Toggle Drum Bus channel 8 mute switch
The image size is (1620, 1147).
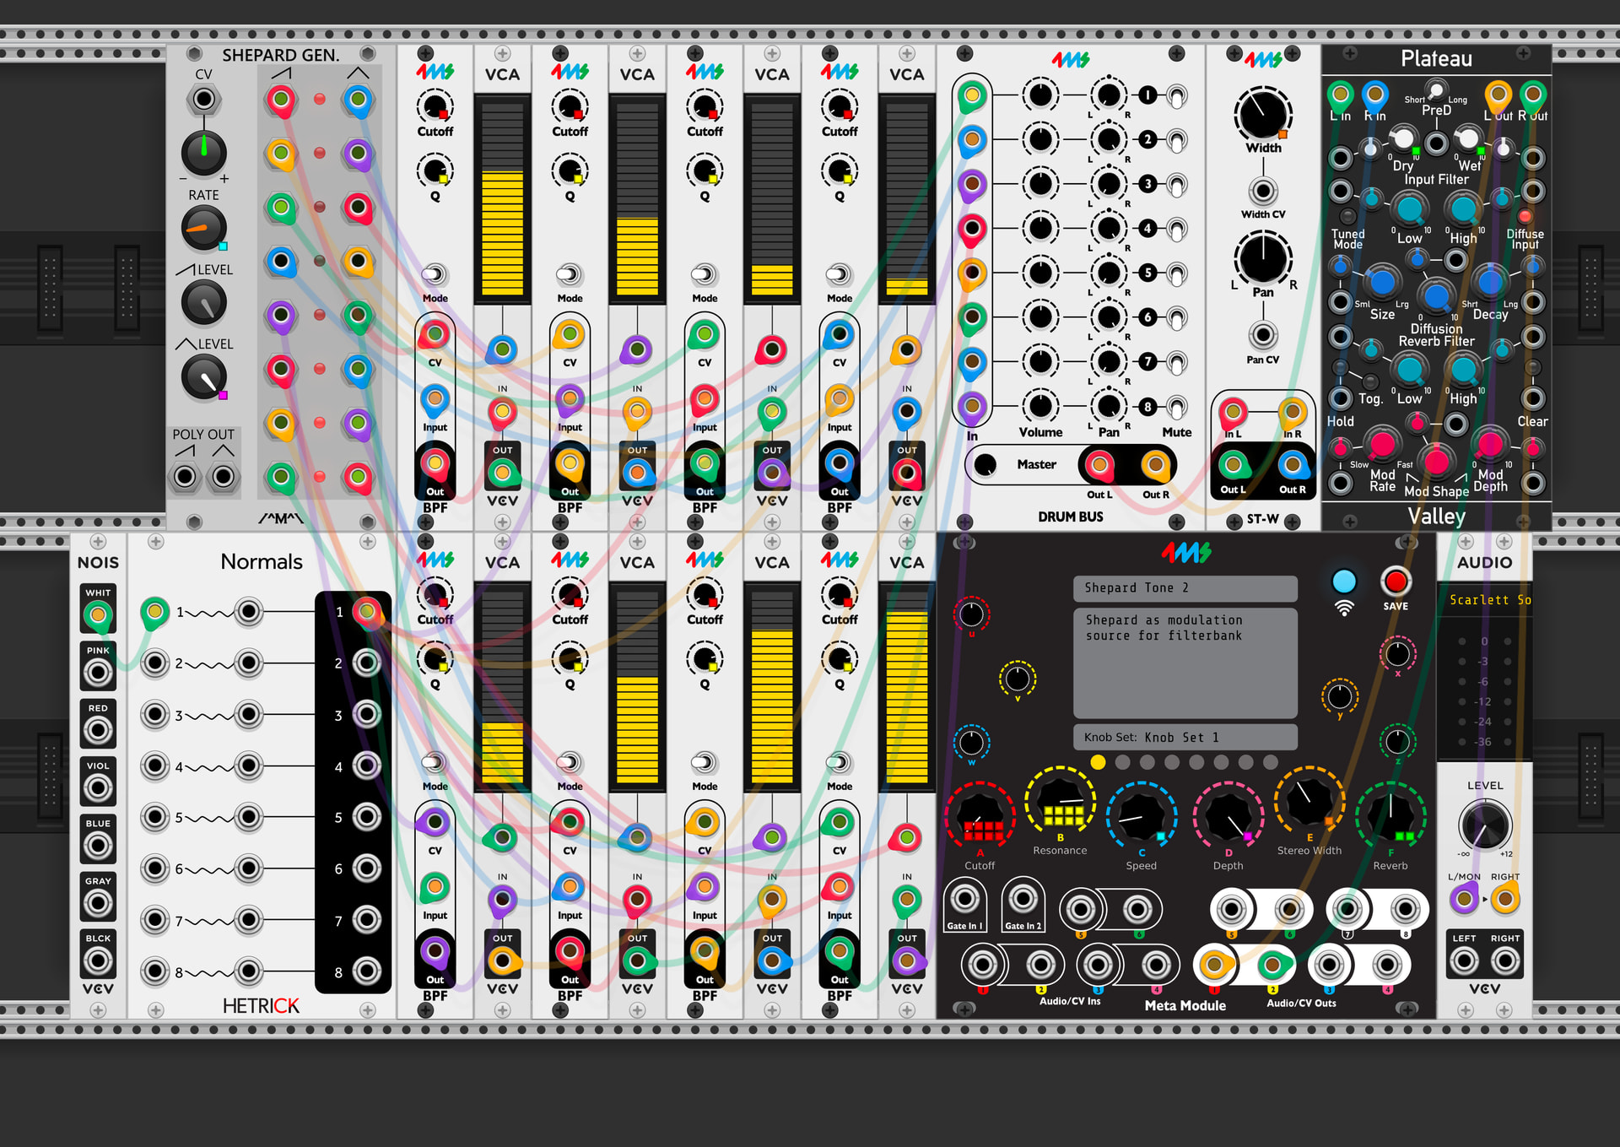(x=1176, y=408)
